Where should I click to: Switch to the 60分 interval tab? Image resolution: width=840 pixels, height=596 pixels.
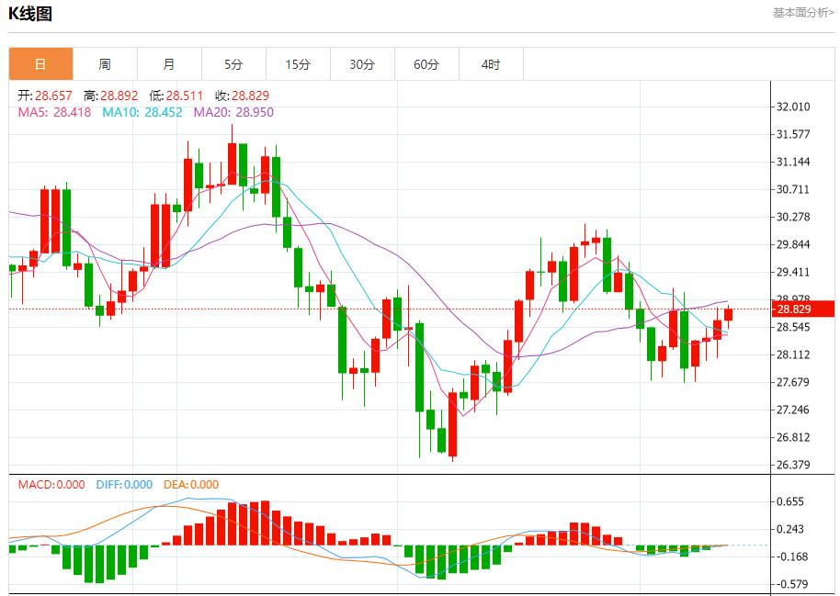coord(426,64)
